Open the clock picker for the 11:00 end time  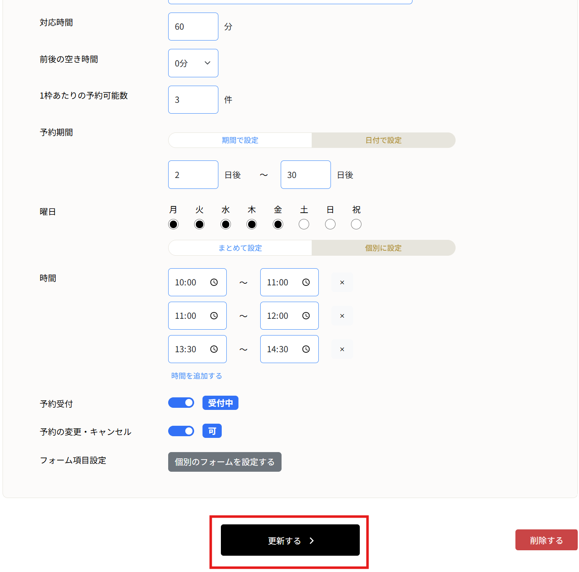click(x=306, y=282)
